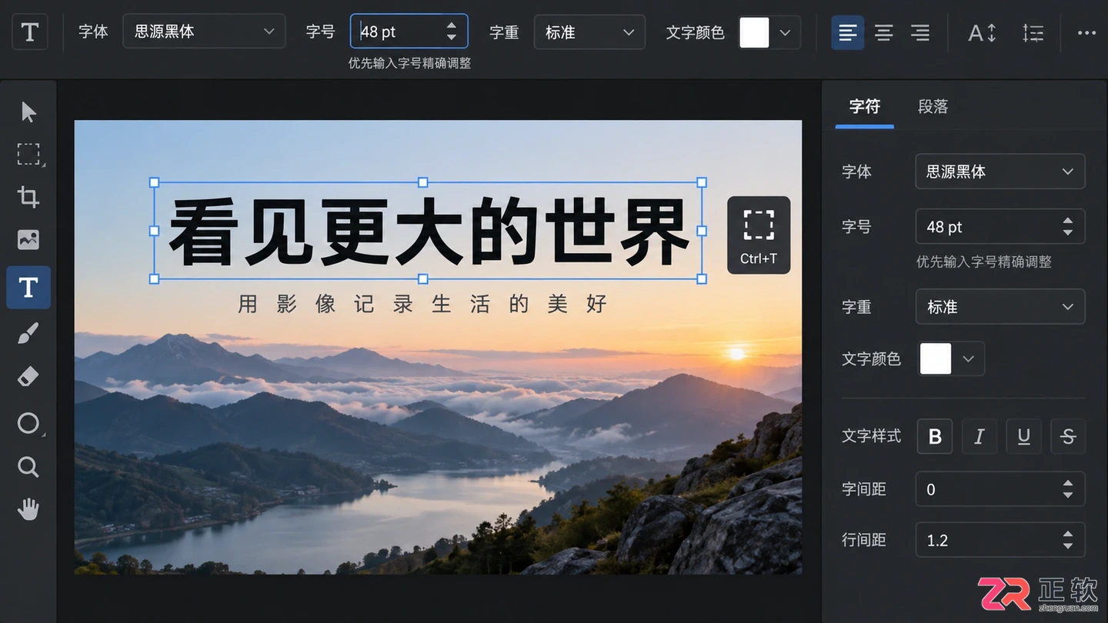Open the more options ellipsis menu
This screenshot has height=623, width=1108.
point(1086,32)
